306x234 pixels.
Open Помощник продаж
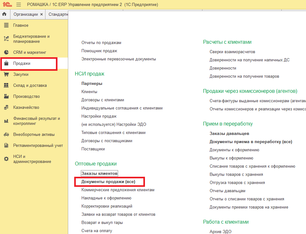99,51
